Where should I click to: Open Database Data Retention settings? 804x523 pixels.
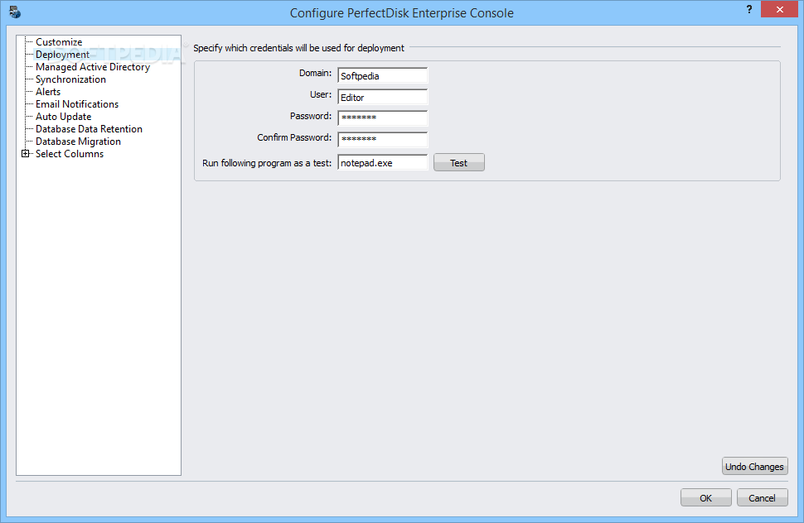click(x=90, y=129)
